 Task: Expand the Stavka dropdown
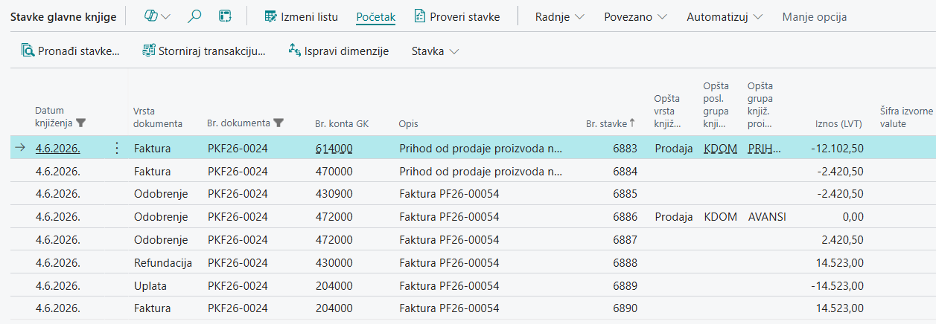pyautogui.click(x=435, y=51)
